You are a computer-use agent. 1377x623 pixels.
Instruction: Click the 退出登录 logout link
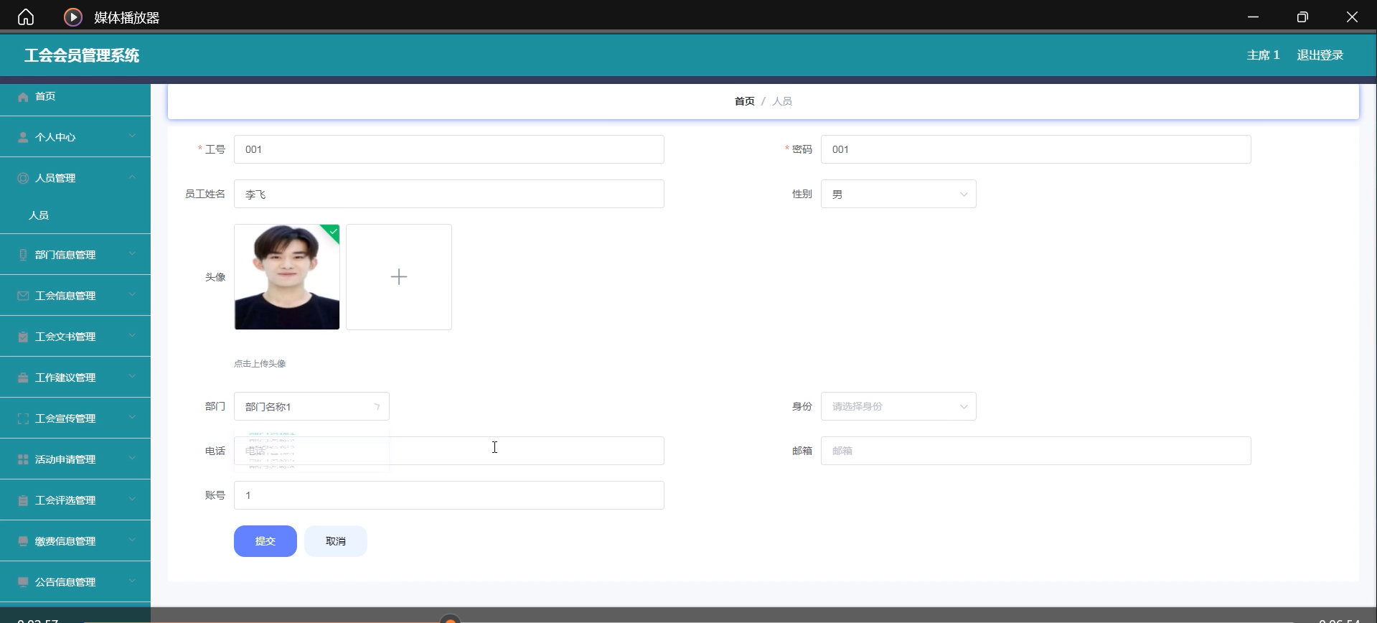(1320, 55)
